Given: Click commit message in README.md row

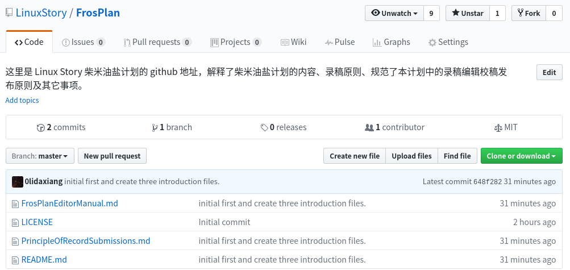Looking at the screenshot, I should [282, 260].
